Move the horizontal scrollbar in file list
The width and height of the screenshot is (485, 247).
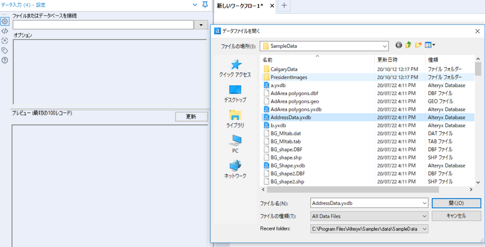pyautogui.click(x=352, y=190)
